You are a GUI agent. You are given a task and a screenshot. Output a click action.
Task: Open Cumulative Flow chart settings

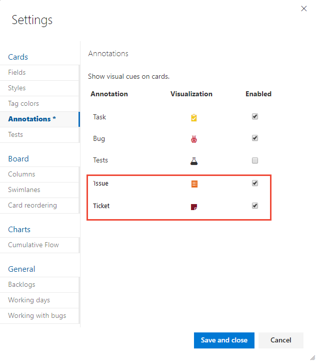pos(33,245)
